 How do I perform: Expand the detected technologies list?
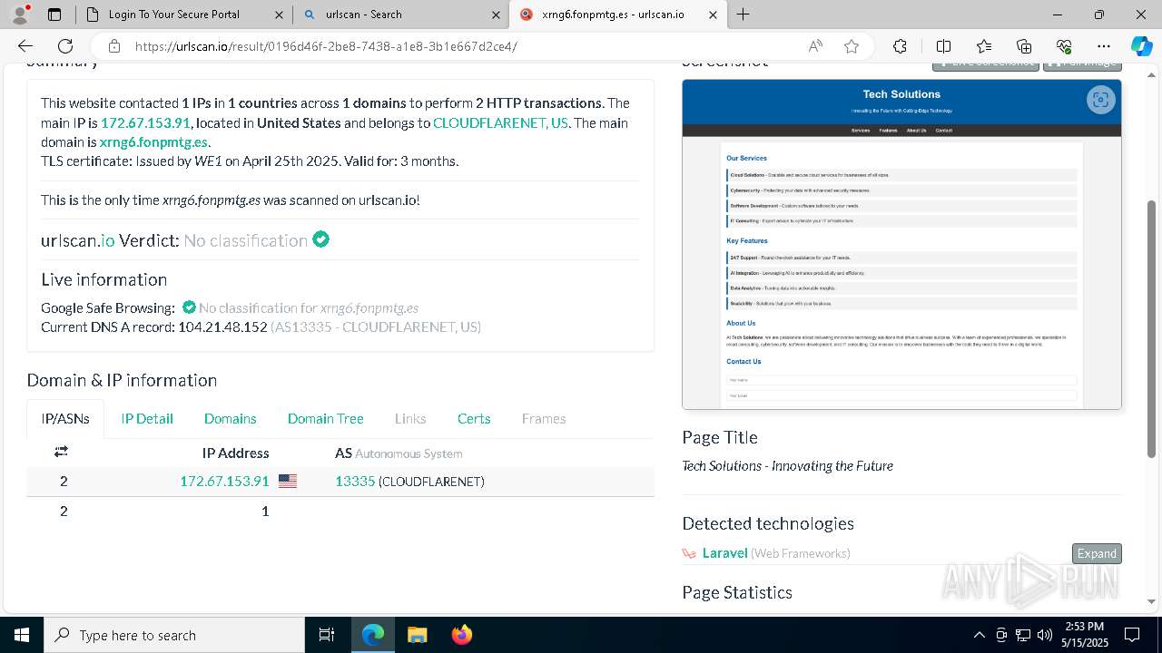[1097, 553]
